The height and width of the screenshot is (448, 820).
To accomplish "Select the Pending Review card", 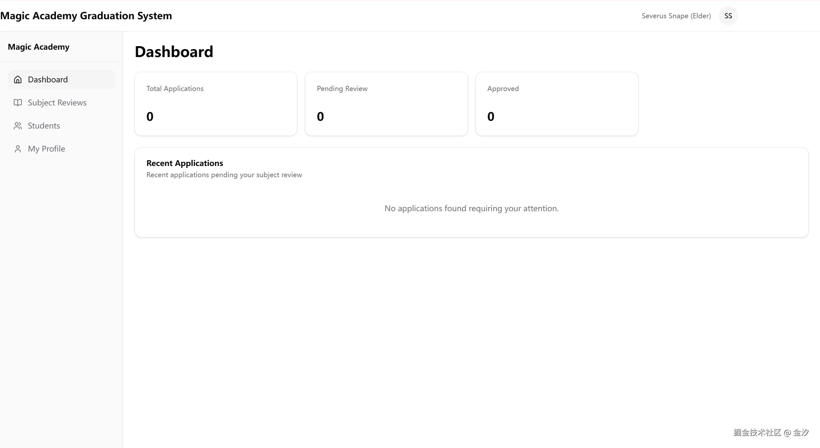I will 386,104.
